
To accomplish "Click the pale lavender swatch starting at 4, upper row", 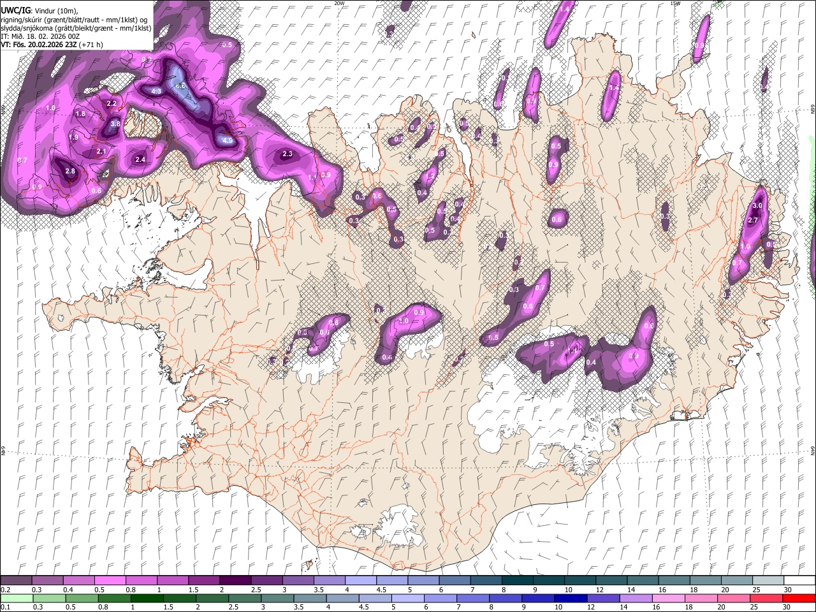I will [x=361, y=581].
